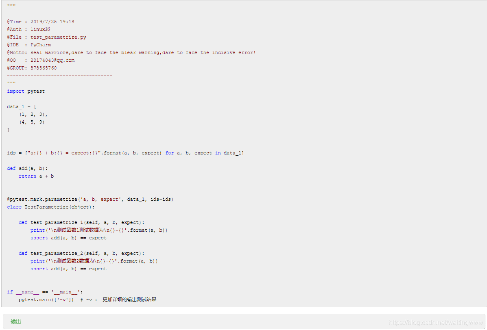
Task: Click the 'def test_parametrize_1' definition line
Action: (82, 222)
